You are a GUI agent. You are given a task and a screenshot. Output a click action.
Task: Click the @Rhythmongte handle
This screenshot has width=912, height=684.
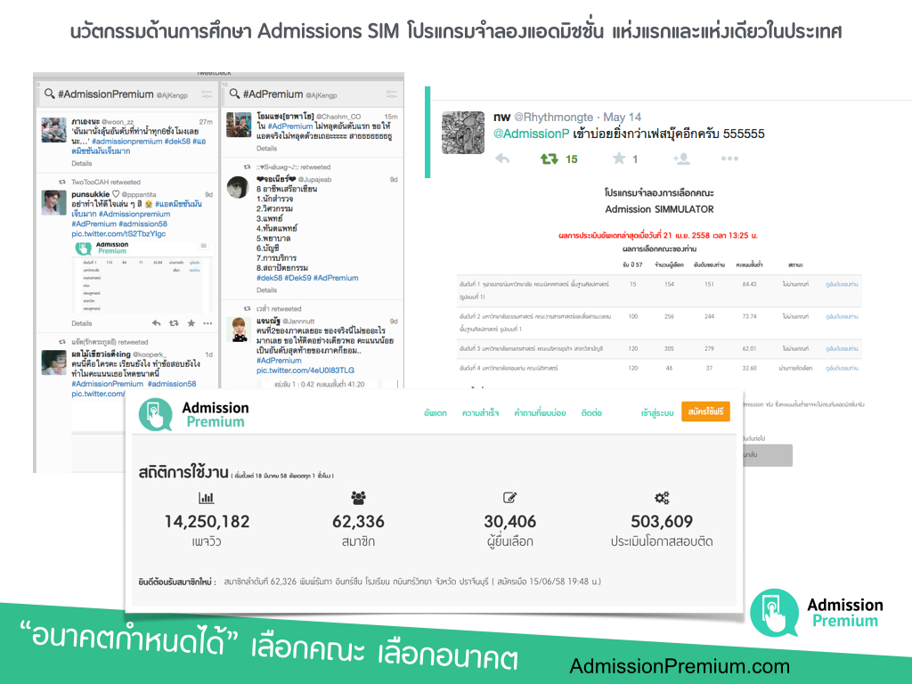[x=554, y=117]
